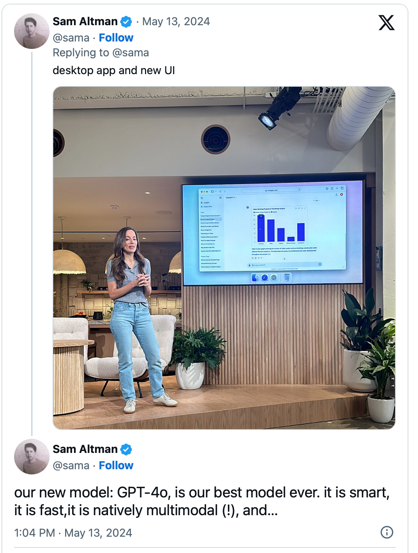
Task: Open Sam Altman's avatar on the reply tweet
Action: click(x=32, y=31)
